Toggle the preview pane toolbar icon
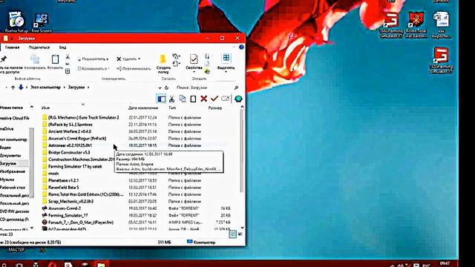Image resolution: width=475 pixels, height=267 pixels. tap(162, 99)
